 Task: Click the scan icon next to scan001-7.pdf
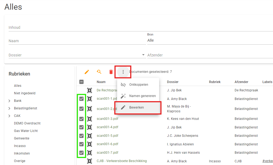(90, 153)
